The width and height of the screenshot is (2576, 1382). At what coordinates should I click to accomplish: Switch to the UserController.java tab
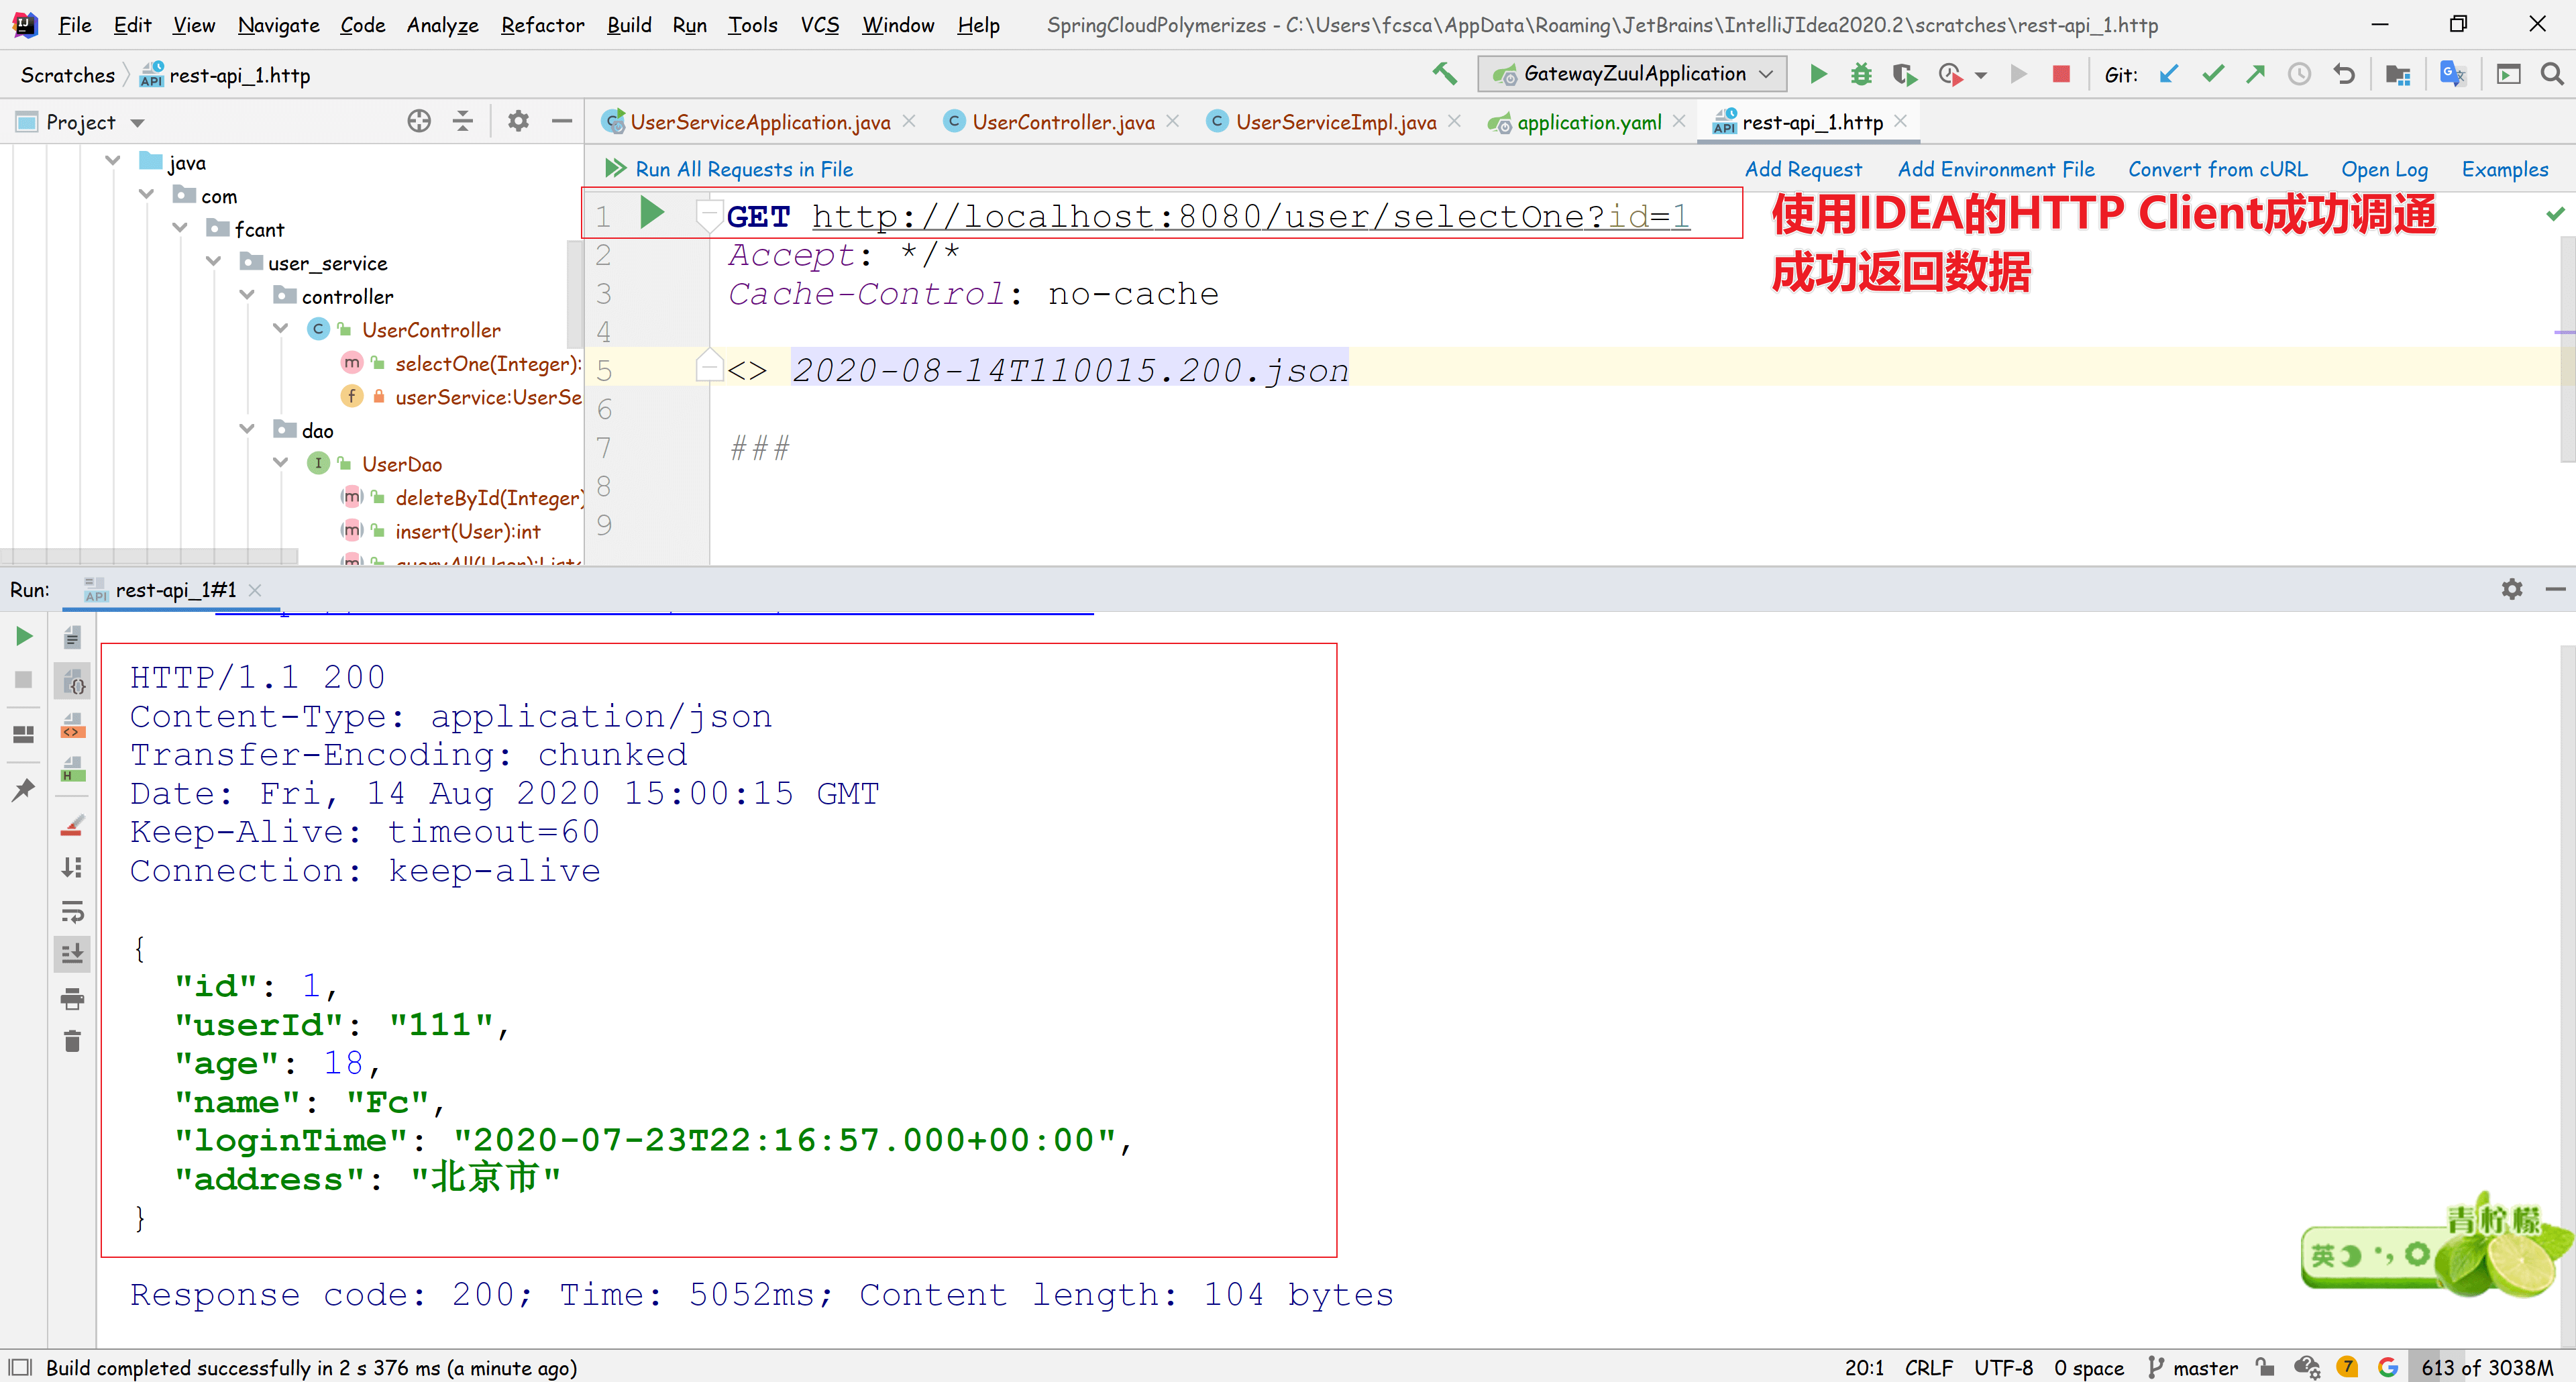(x=1062, y=122)
